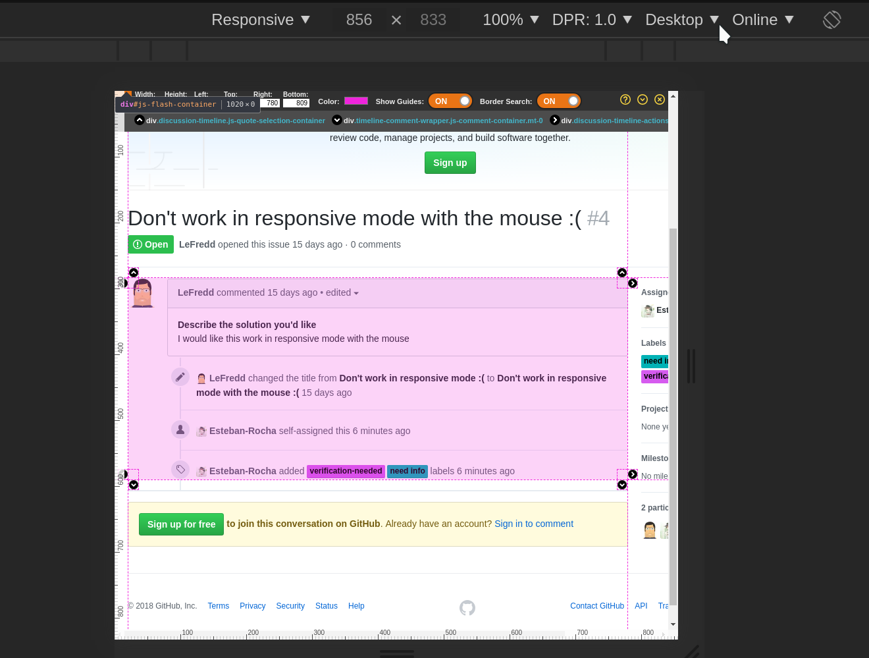Click the Sign in to comment link

pos(534,524)
